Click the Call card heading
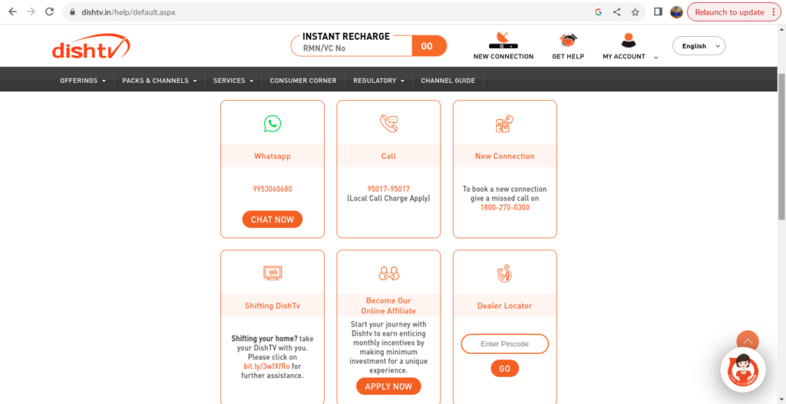 [388, 156]
